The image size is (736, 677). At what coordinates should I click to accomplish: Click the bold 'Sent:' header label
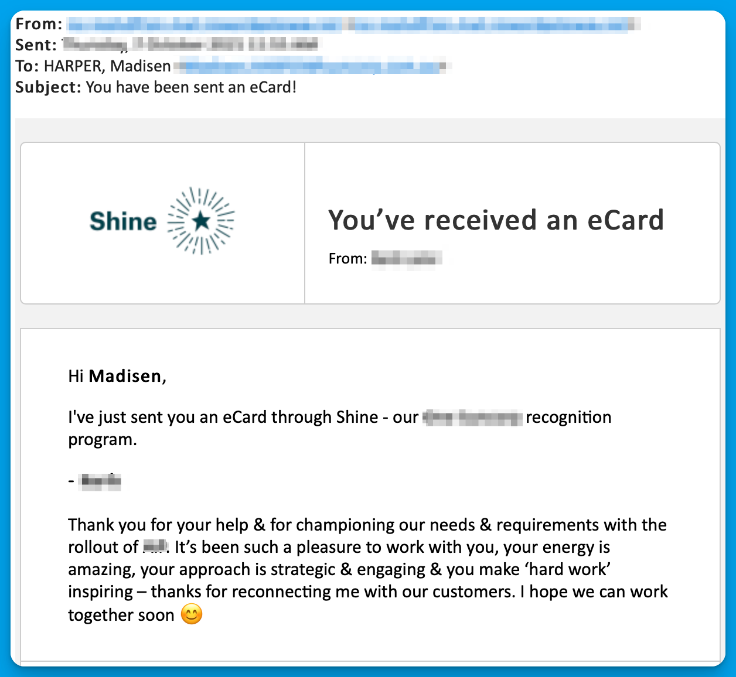click(x=36, y=45)
